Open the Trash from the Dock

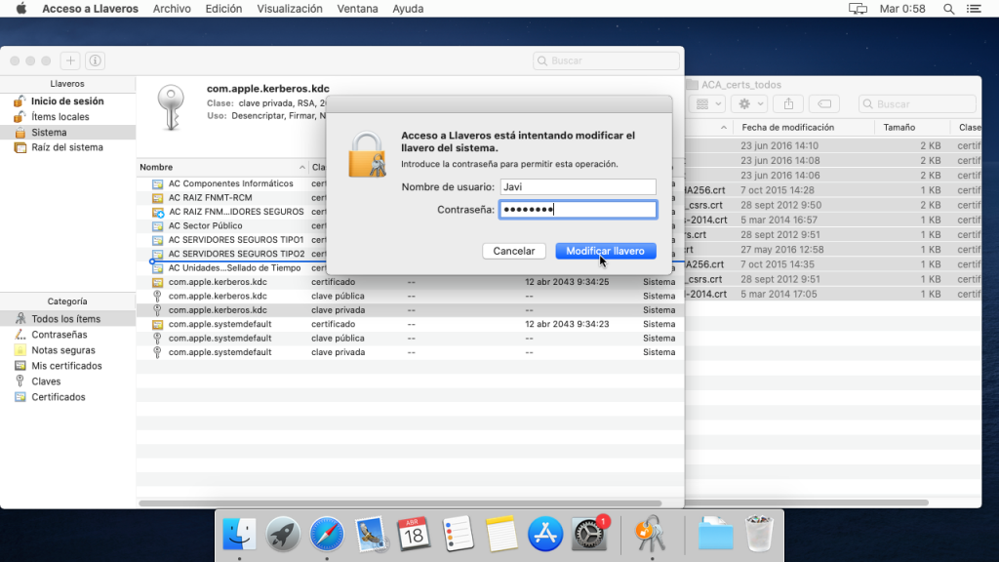click(x=759, y=534)
